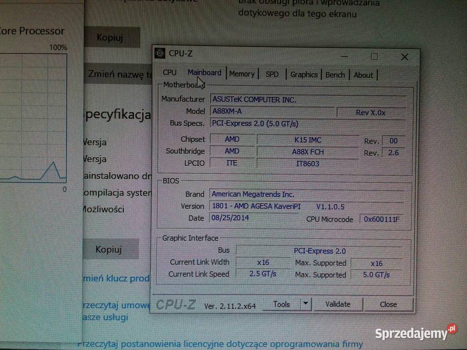Image resolution: width=467 pixels, height=350 pixels.
Task: Click the Graphic Interface Bus PCI-Express 2.0 field
Action: (x=319, y=251)
